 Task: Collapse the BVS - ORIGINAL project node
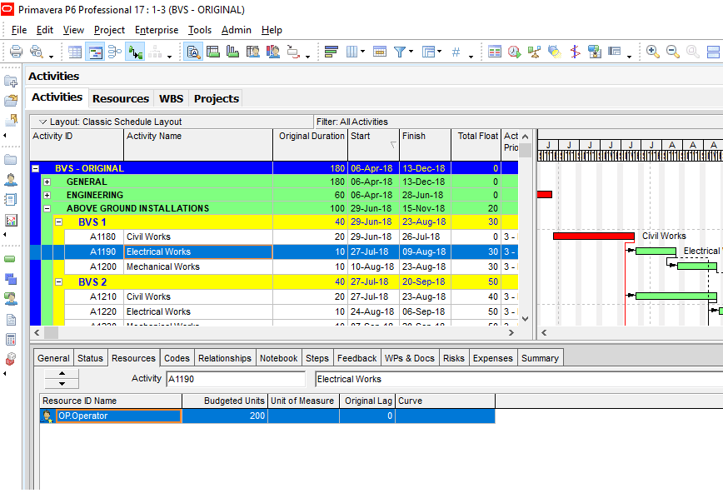pyautogui.click(x=35, y=169)
